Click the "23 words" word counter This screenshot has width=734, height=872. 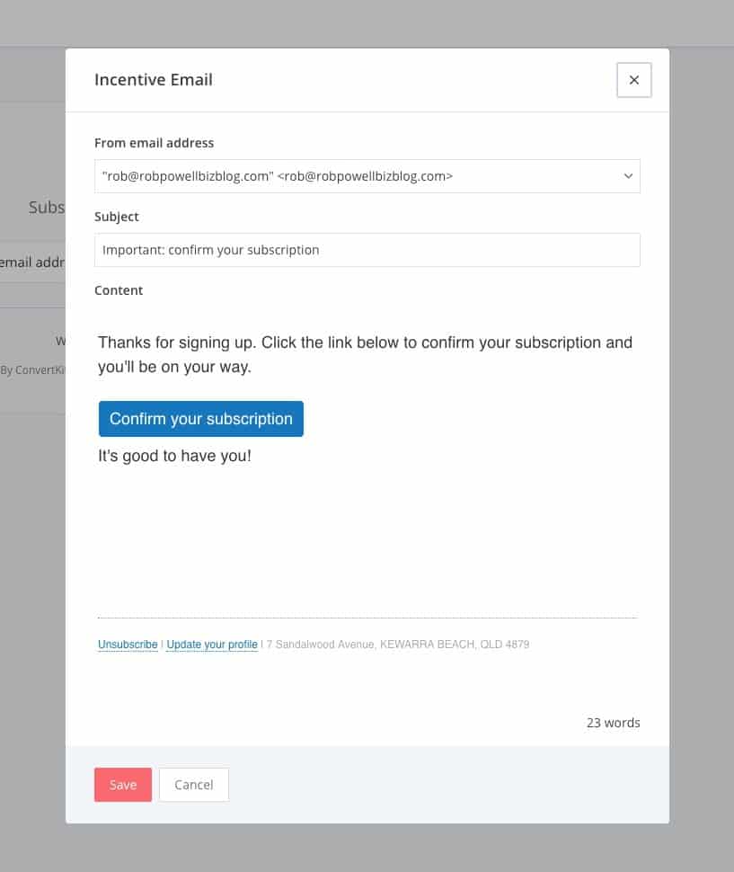[613, 723]
